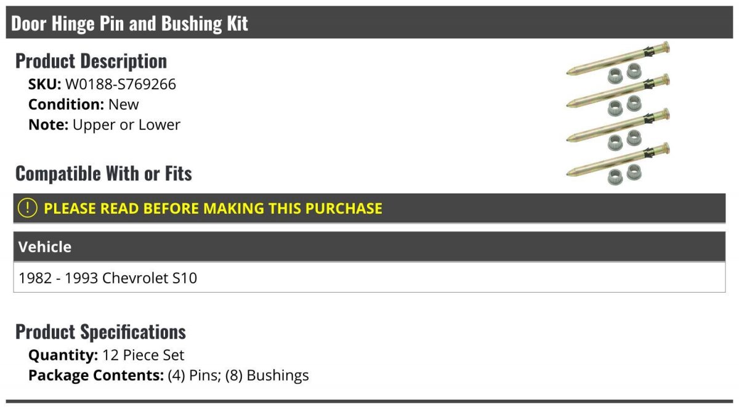Click the Note: Upper or Lower line
Screen dimensions: 739x409
tap(104, 124)
